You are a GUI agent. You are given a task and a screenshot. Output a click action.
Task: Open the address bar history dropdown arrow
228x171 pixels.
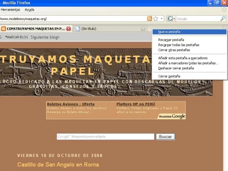coord(161,19)
